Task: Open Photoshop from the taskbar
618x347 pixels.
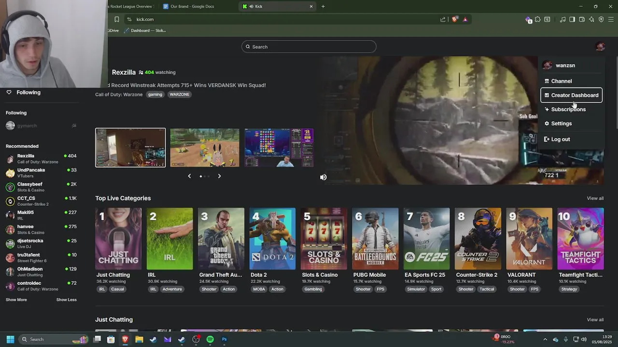Action: [x=224, y=339]
